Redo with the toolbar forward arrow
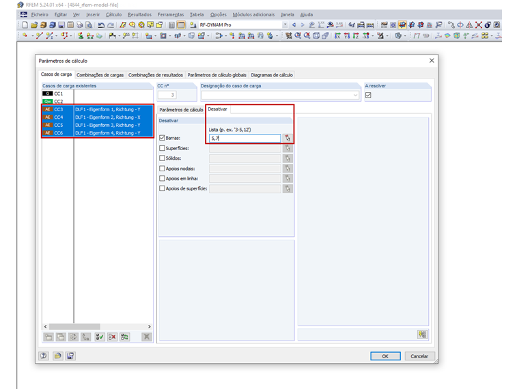Viewport: 519px width, 389px height. (x=111, y=25)
